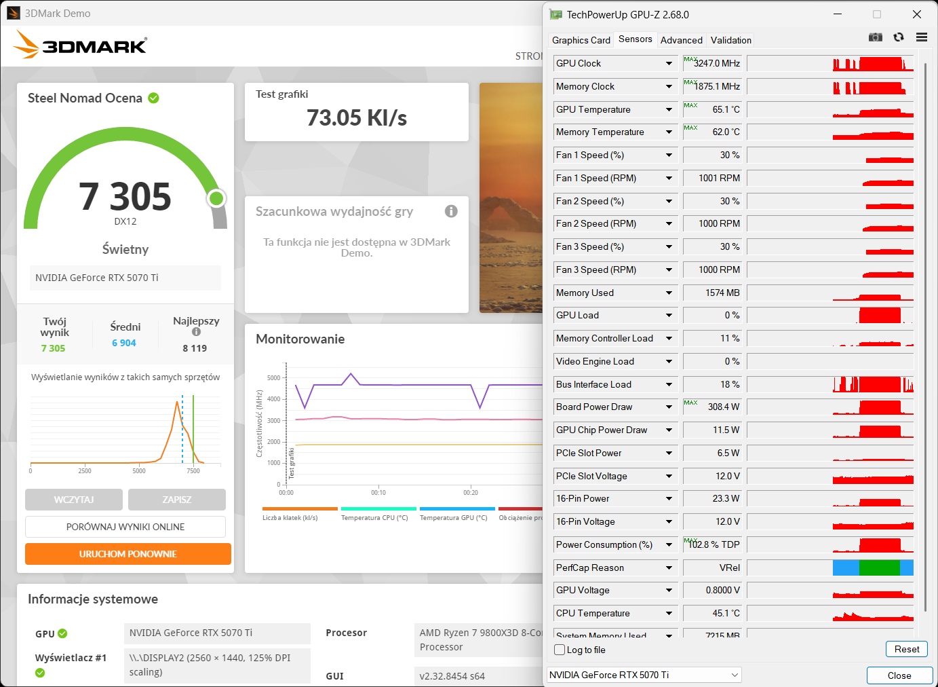Screen dimensions: 938x687
Task: Click the green check icon beside GPU label
Action: 62,633
